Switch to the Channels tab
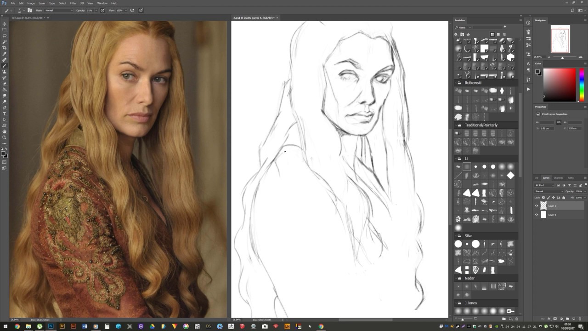This screenshot has width=588, height=331. click(558, 177)
